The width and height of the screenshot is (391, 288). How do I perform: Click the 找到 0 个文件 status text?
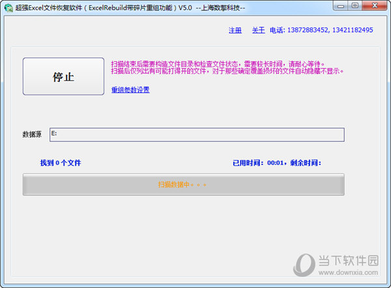61,163
